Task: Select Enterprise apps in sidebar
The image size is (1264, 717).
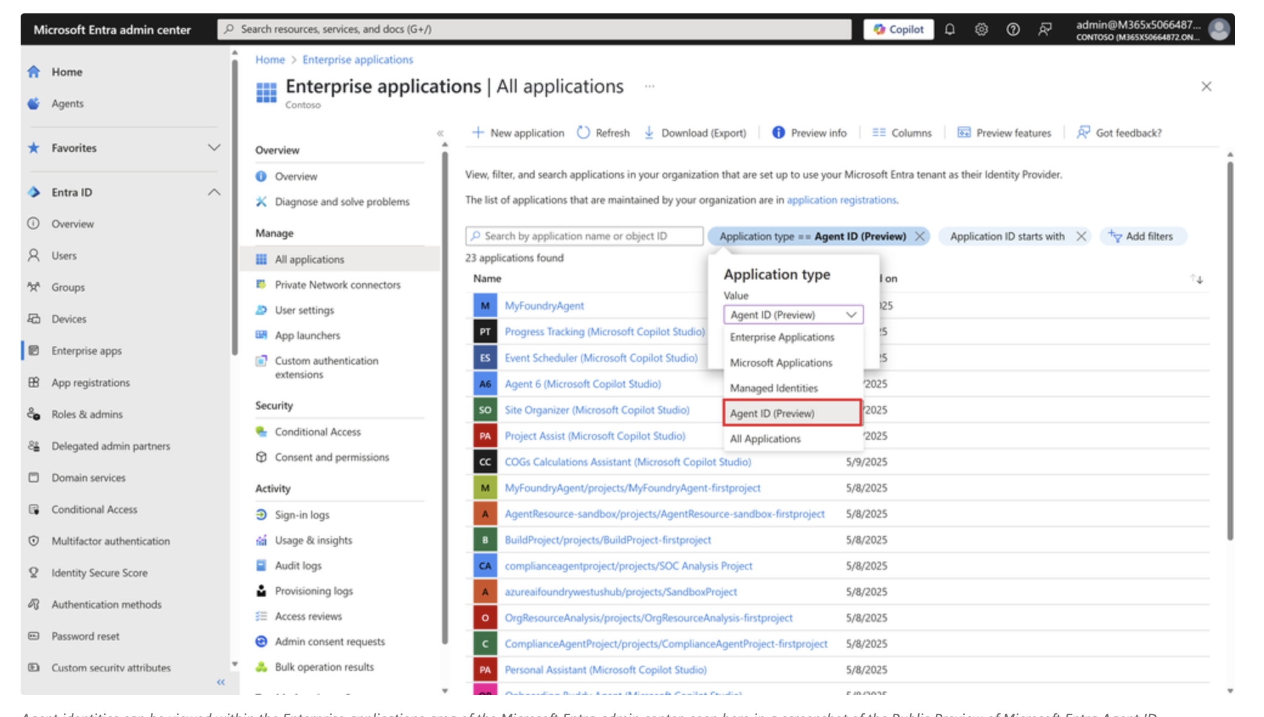Action: tap(86, 351)
